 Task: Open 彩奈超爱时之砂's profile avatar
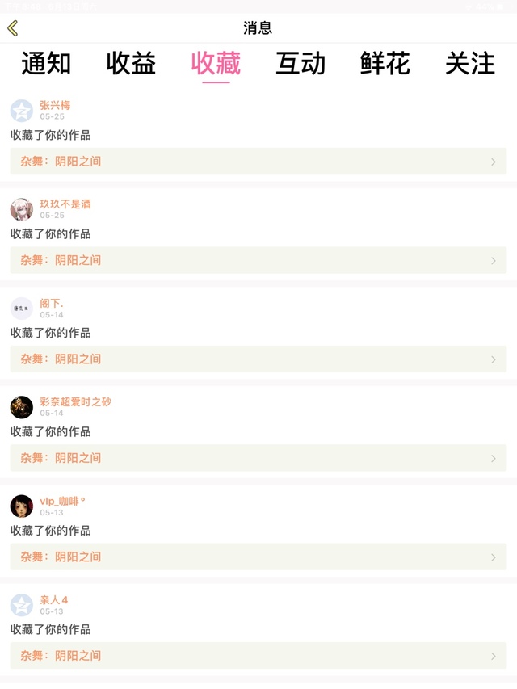click(22, 407)
